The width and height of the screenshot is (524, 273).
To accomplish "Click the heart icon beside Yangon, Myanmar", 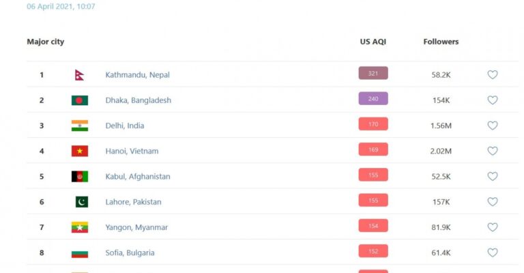I will pyautogui.click(x=492, y=227).
